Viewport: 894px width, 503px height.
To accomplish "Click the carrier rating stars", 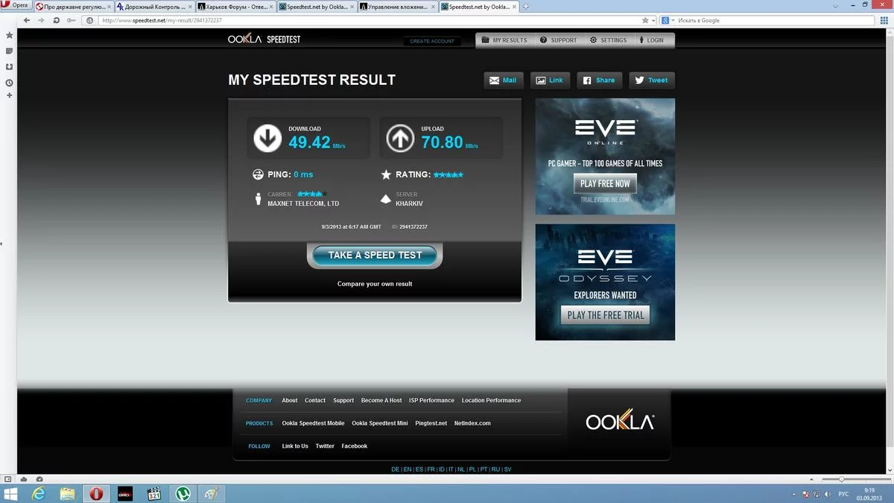I will (312, 194).
